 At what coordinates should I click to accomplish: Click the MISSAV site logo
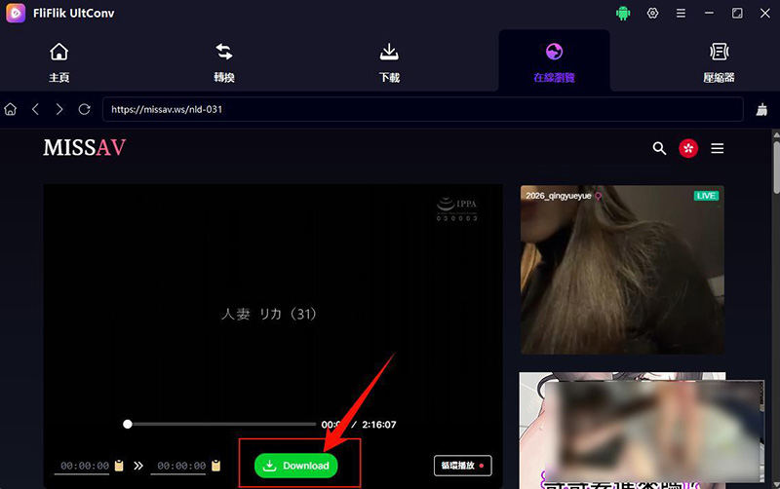[x=85, y=148]
